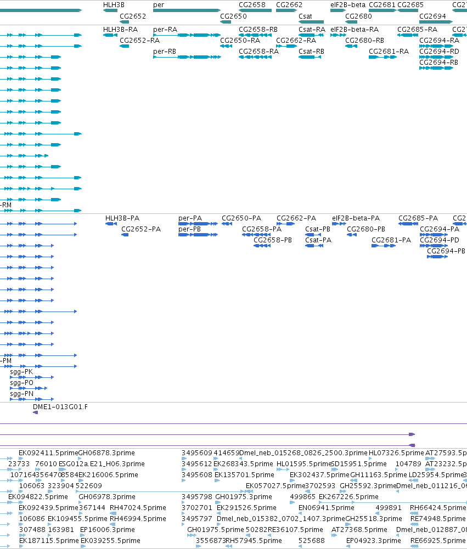The height and width of the screenshot is (549, 467).
Task: Open the CG2694 gene label
Action: coord(432,16)
